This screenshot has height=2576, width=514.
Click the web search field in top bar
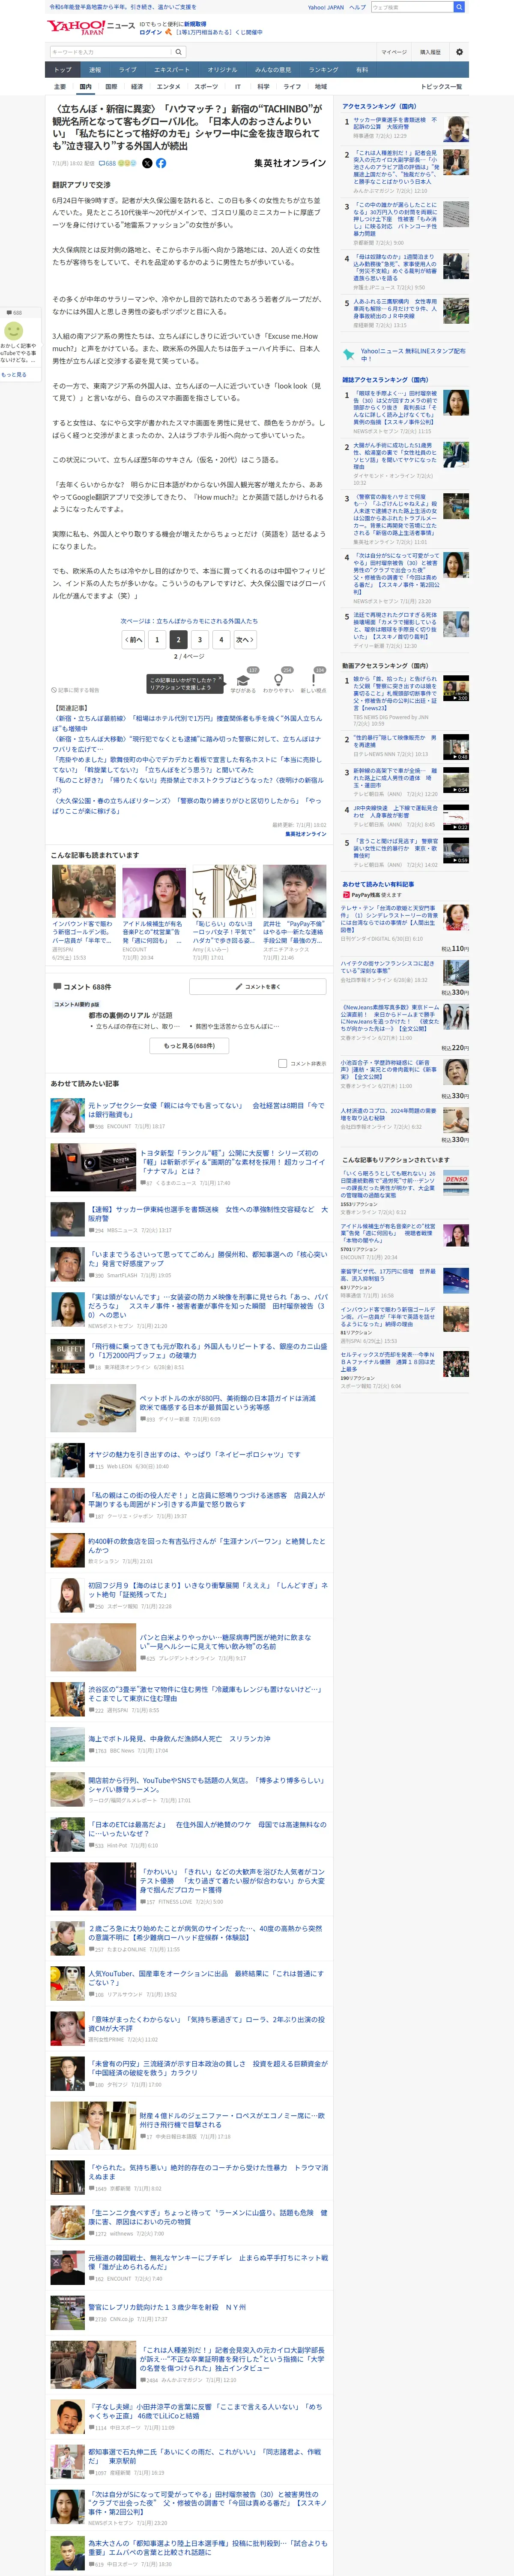click(x=411, y=7)
